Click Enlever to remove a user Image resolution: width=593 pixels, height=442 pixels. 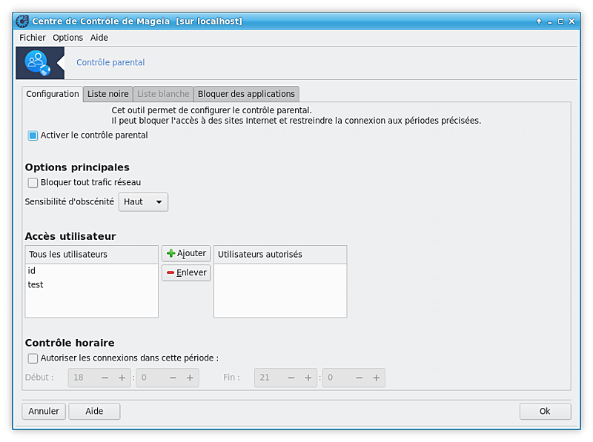pyautogui.click(x=186, y=272)
